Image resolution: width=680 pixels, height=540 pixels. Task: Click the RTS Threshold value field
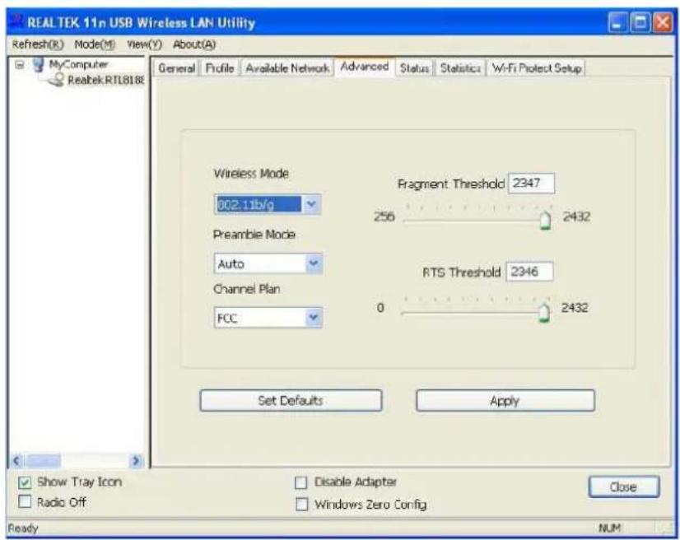tap(529, 272)
